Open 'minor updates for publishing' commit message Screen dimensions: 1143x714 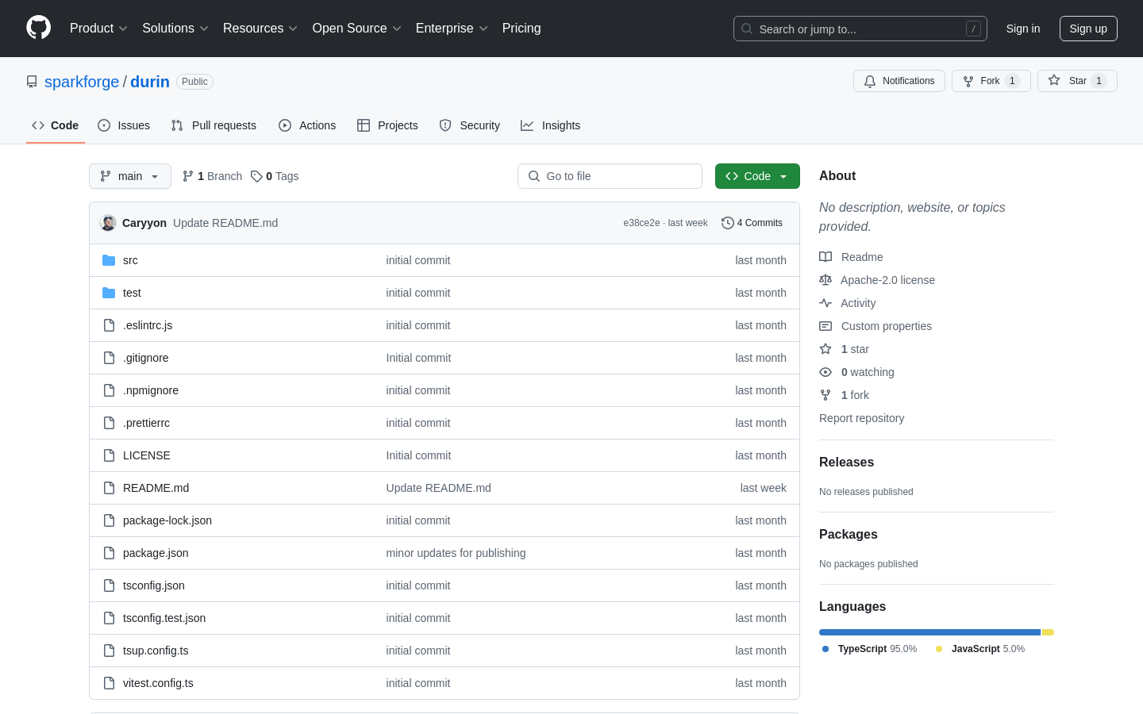tap(456, 553)
